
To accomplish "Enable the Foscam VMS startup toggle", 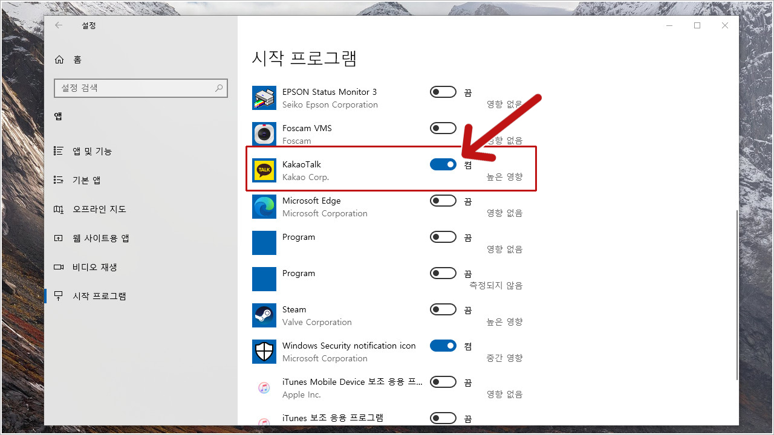I will (x=443, y=128).
